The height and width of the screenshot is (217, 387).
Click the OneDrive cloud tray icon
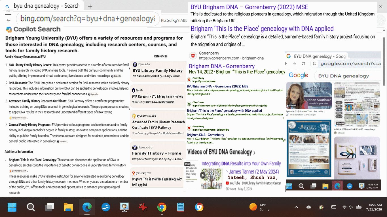click(x=309, y=207)
